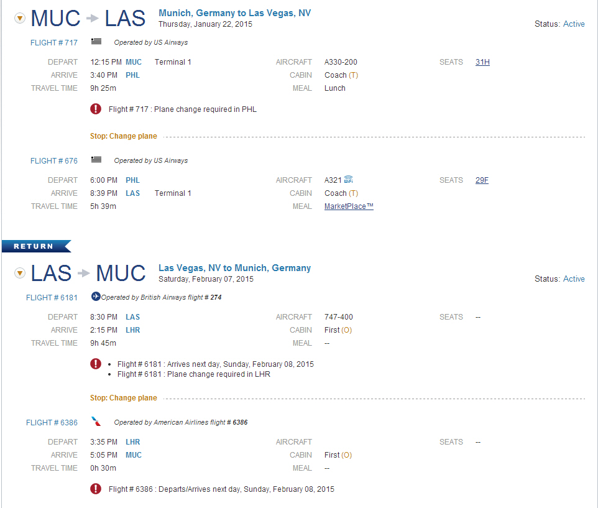Click the Active status of the return trip
This screenshot has width=598, height=508.
pos(574,279)
